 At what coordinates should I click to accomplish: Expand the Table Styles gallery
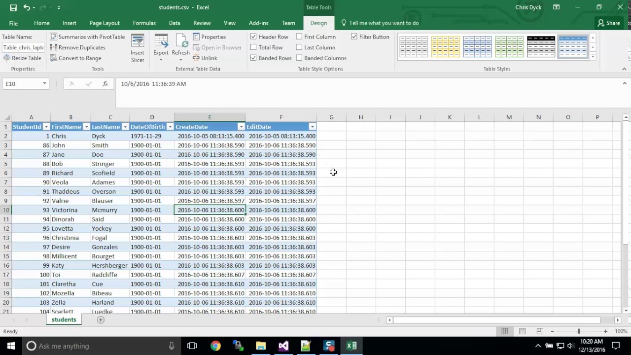point(593,57)
